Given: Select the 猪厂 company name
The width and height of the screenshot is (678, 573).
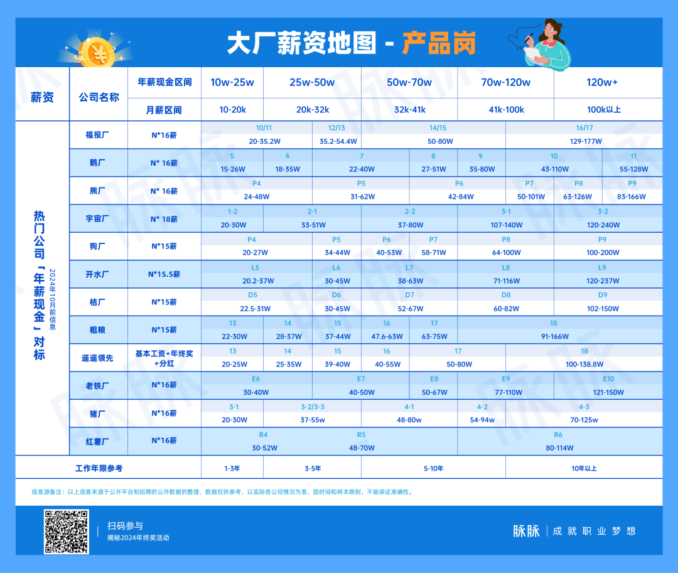Looking at the screenshot, I should (x=97, y=414).
